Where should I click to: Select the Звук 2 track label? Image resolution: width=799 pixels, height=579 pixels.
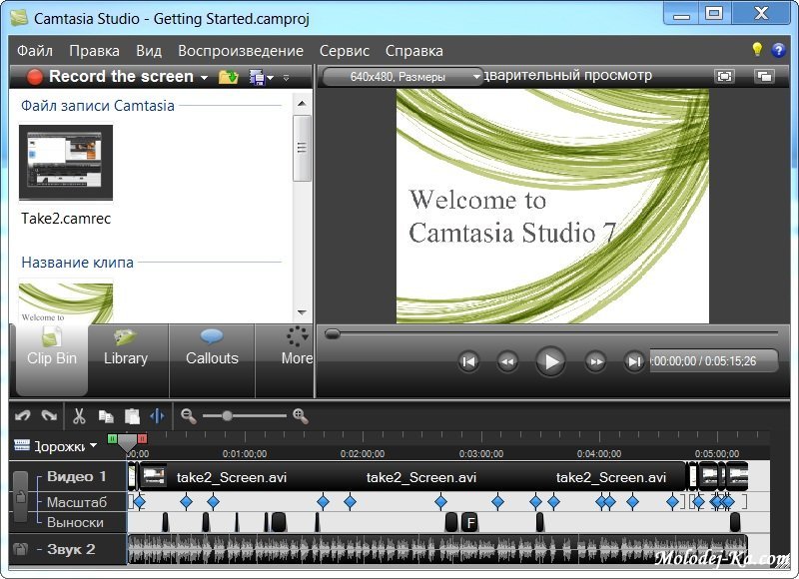pos(71,549)
